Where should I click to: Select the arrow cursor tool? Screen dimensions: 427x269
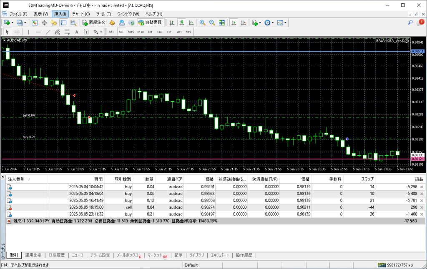click(x=7, y=32)
